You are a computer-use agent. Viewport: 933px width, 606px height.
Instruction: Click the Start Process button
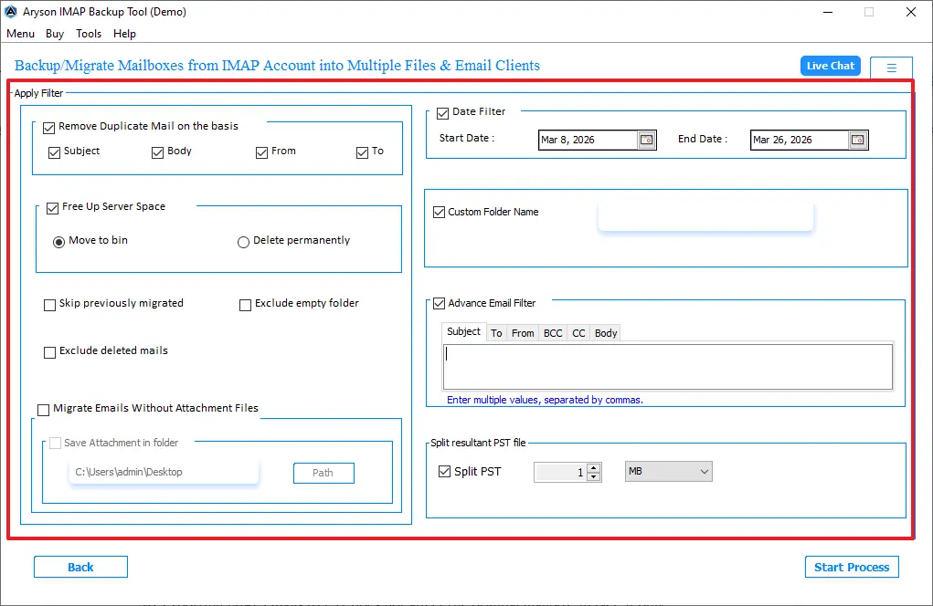pos(852,567)
